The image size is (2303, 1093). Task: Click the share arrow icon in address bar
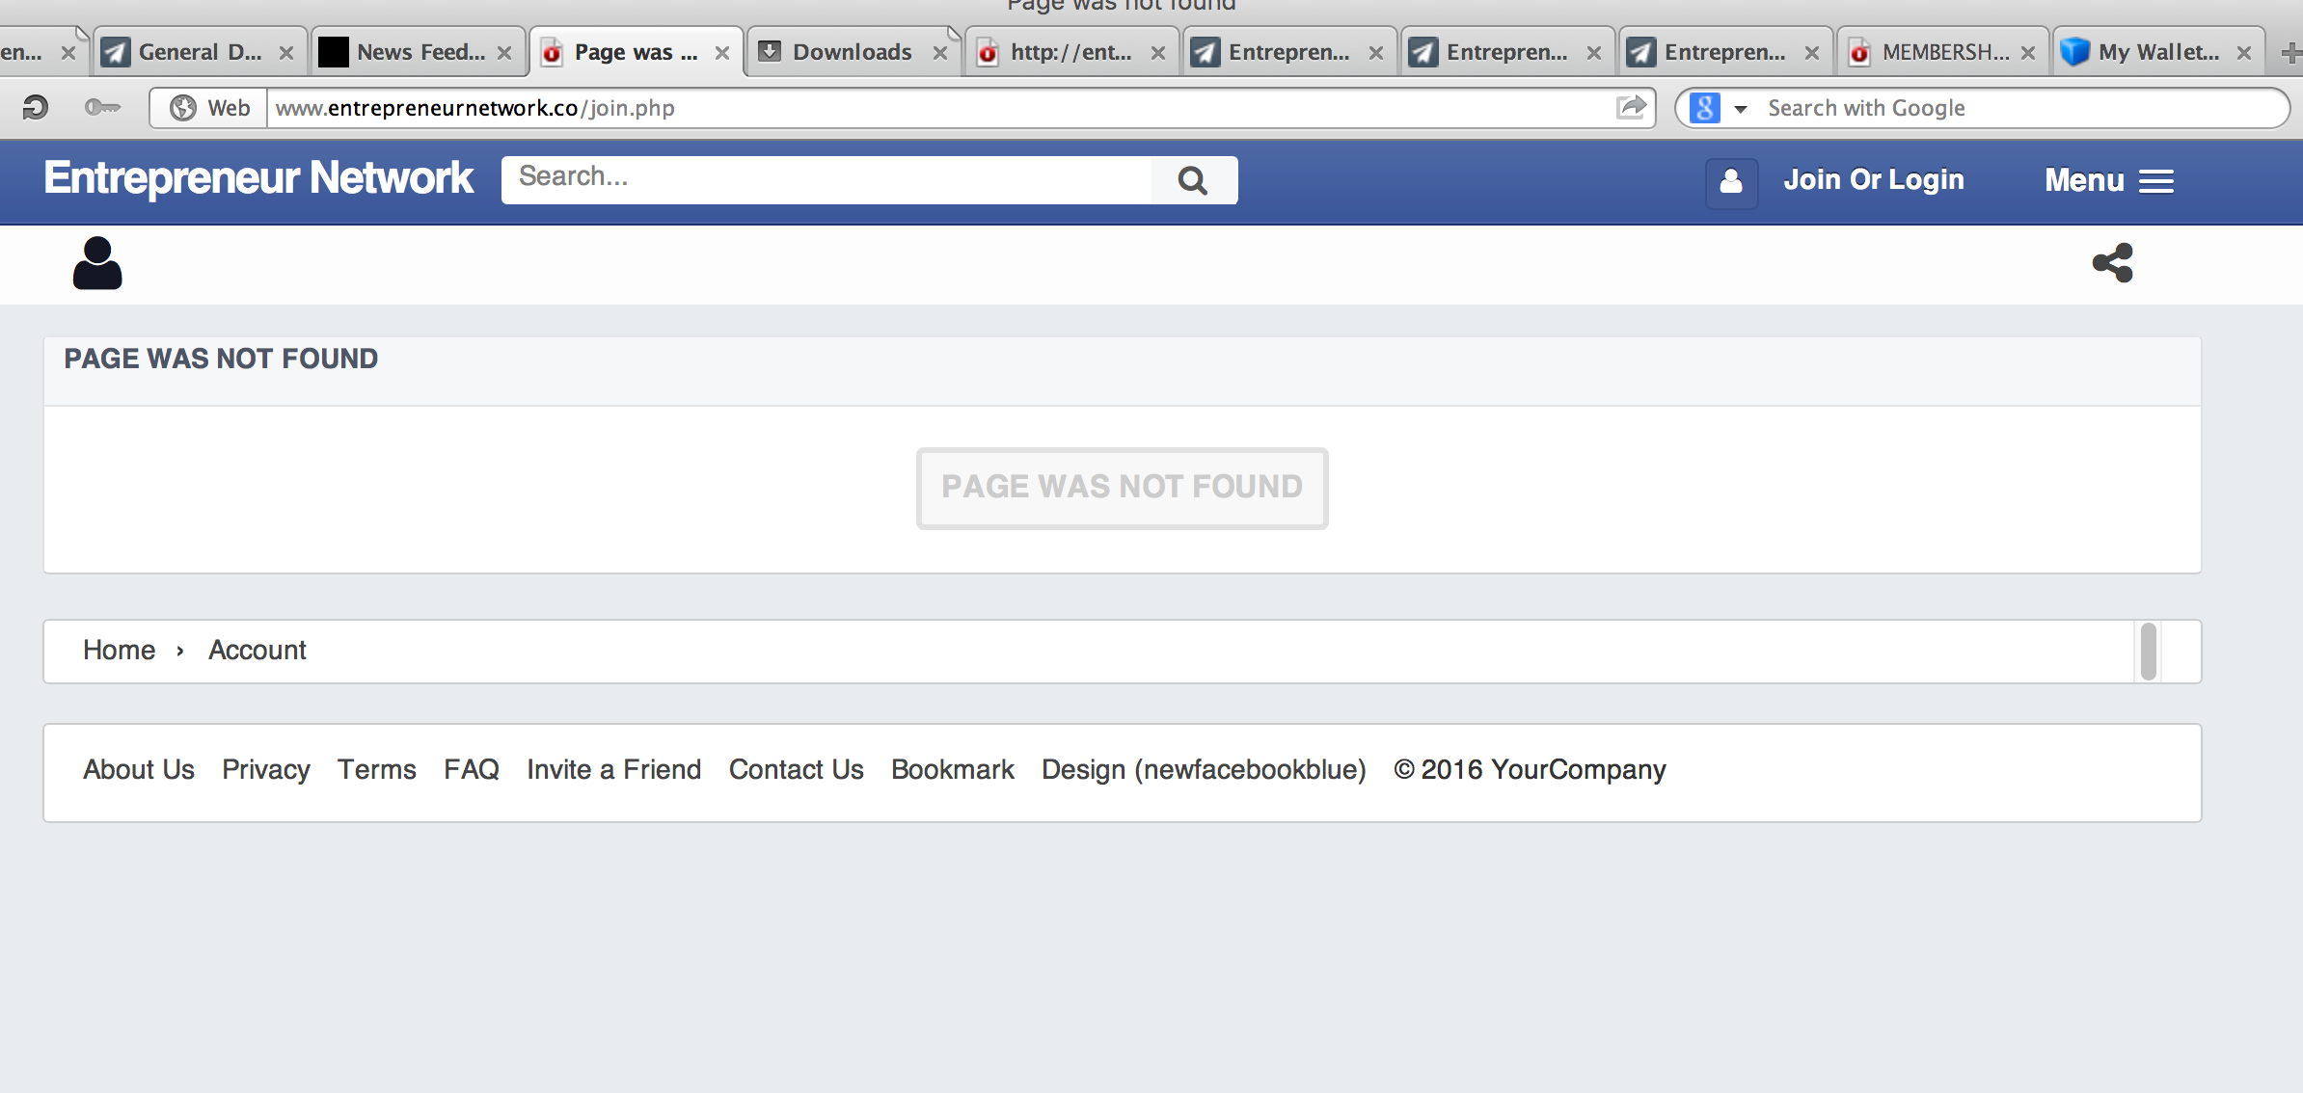(x=1631, y=107)
